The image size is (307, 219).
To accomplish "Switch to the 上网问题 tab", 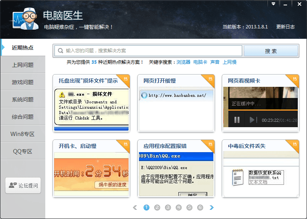I will [x=23, y=65].
